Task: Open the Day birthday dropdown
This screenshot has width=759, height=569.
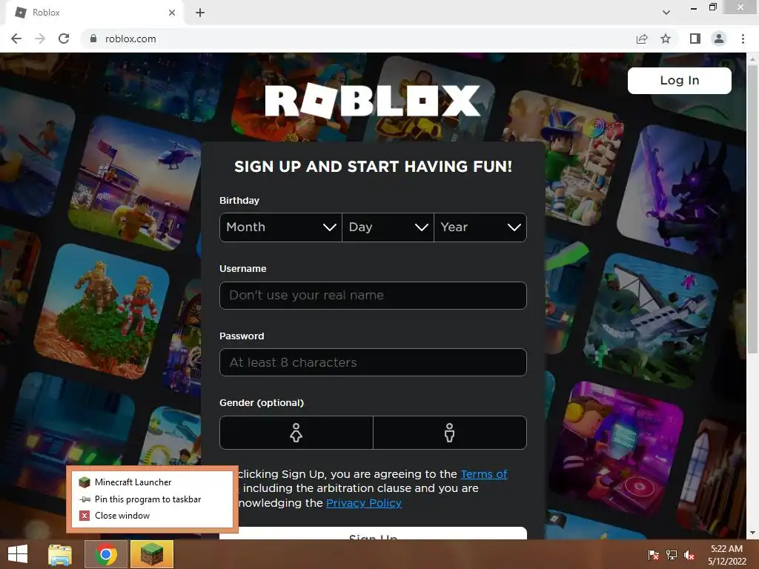Action: (x=388, y=227)
